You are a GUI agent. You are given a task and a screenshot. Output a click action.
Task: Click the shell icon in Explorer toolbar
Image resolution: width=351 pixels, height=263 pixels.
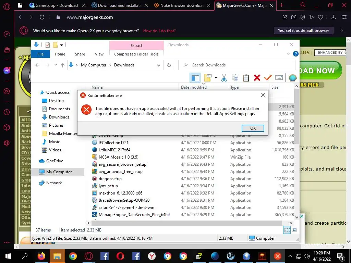tap(292, 78)
